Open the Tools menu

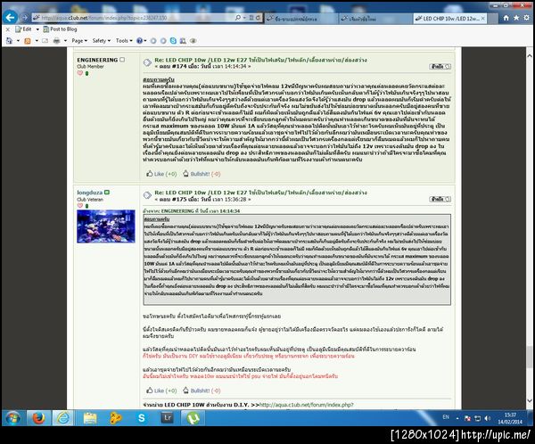coord(124,41)
